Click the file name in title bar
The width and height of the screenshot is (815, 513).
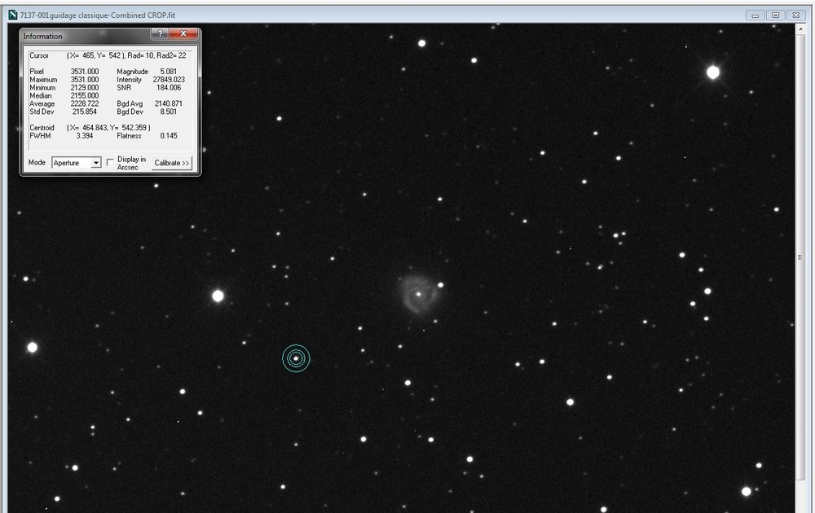97,15
